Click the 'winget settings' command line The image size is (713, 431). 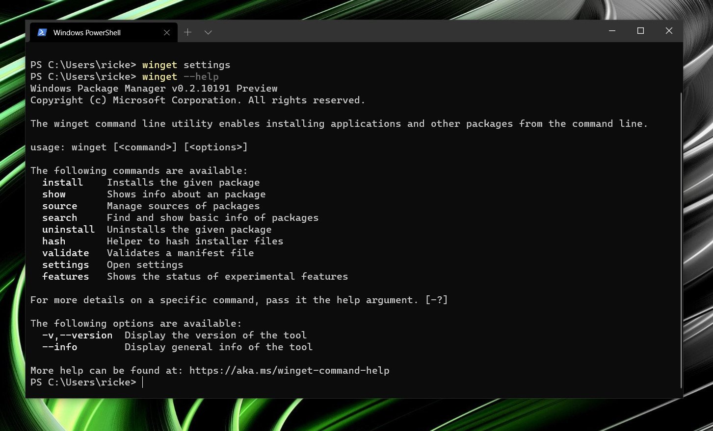(130, 65)
